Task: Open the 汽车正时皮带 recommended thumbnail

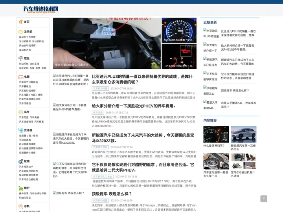Action: pyautogui.click(x=216, y=161)
